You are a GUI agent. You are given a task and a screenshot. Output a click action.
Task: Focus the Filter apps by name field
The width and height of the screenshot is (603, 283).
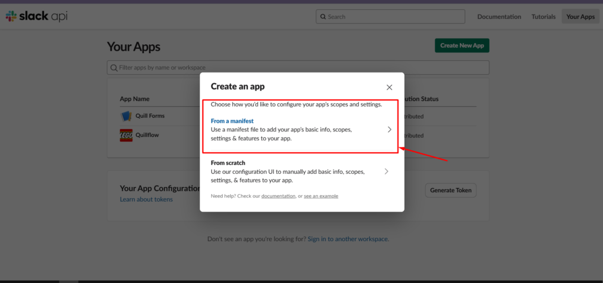pyautogui.click(x=298, y=67)
